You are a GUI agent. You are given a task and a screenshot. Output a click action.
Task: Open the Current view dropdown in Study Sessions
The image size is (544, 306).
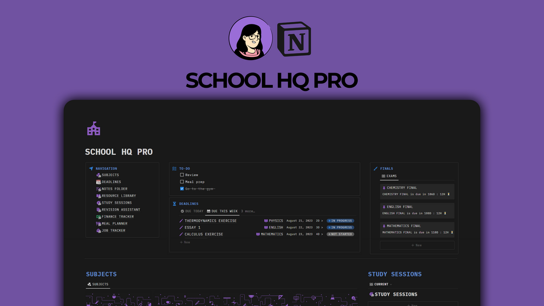click(x=381, y=284)
